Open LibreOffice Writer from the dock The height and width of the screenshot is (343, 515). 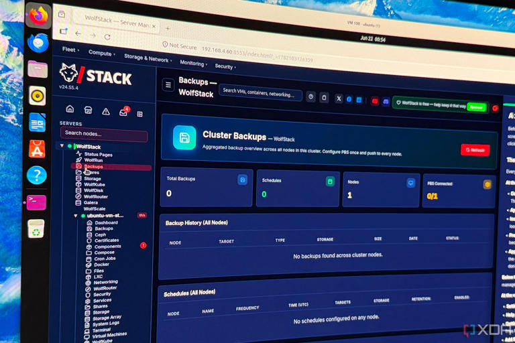[x=37, y=122]
